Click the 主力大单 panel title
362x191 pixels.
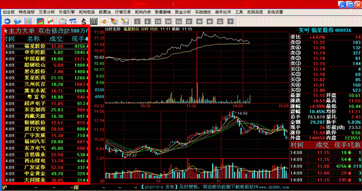pyautogui.click(x=22, y=31)
